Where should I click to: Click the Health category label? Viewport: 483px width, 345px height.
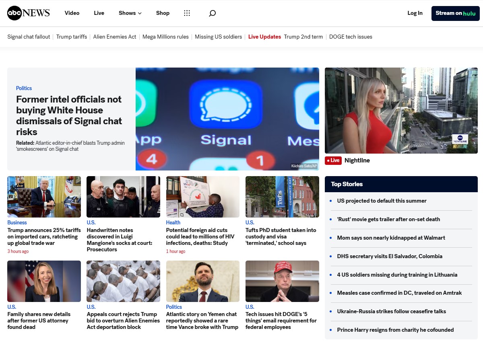(173, 222)
